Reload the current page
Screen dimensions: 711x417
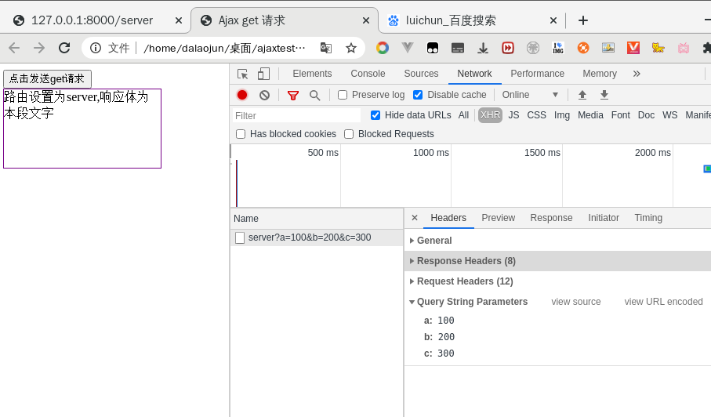click(64, 48)
